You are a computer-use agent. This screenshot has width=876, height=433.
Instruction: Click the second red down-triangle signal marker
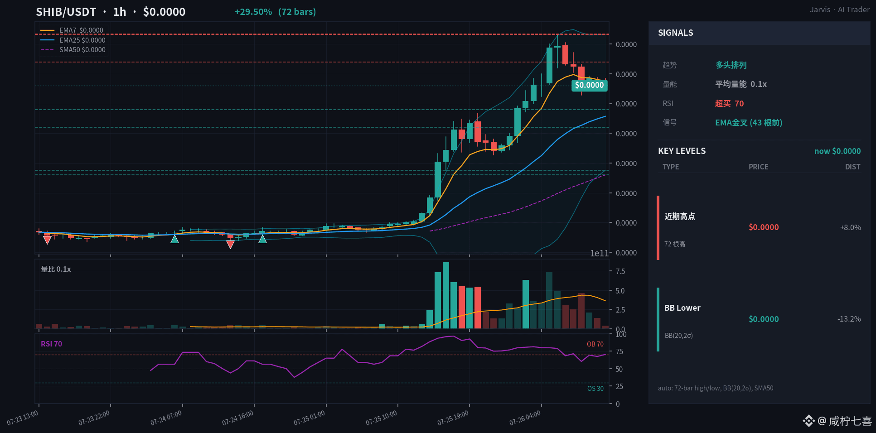(x=230, y=245)
